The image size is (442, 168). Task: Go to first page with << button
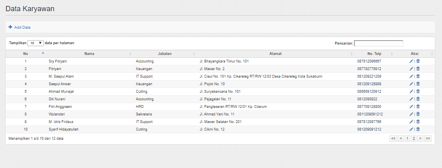pos(393,139)
